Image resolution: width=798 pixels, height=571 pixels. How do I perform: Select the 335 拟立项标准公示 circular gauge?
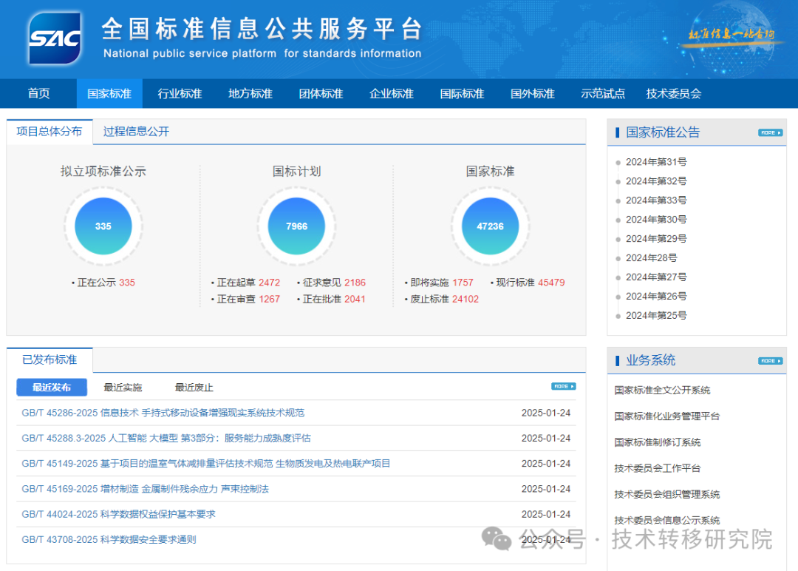pos(103,226)
